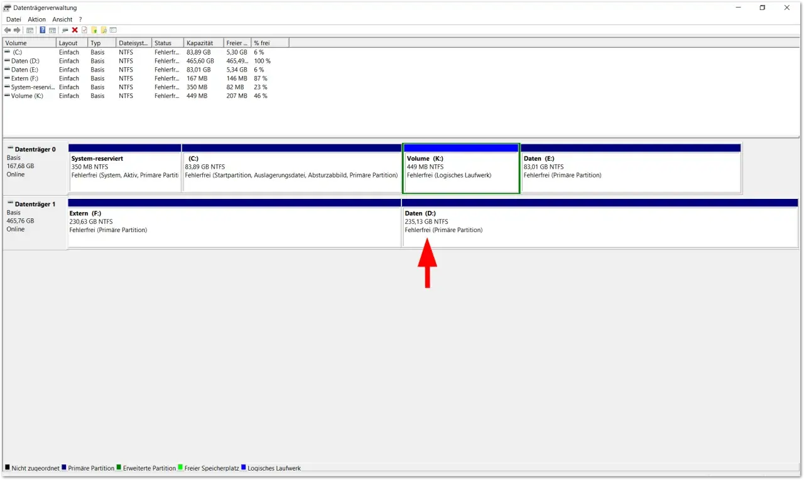Click the 465,60 GB capacity cell
The width and height of the screenshot is (804, 480).
pyautogui.click(x=200, y=61)
